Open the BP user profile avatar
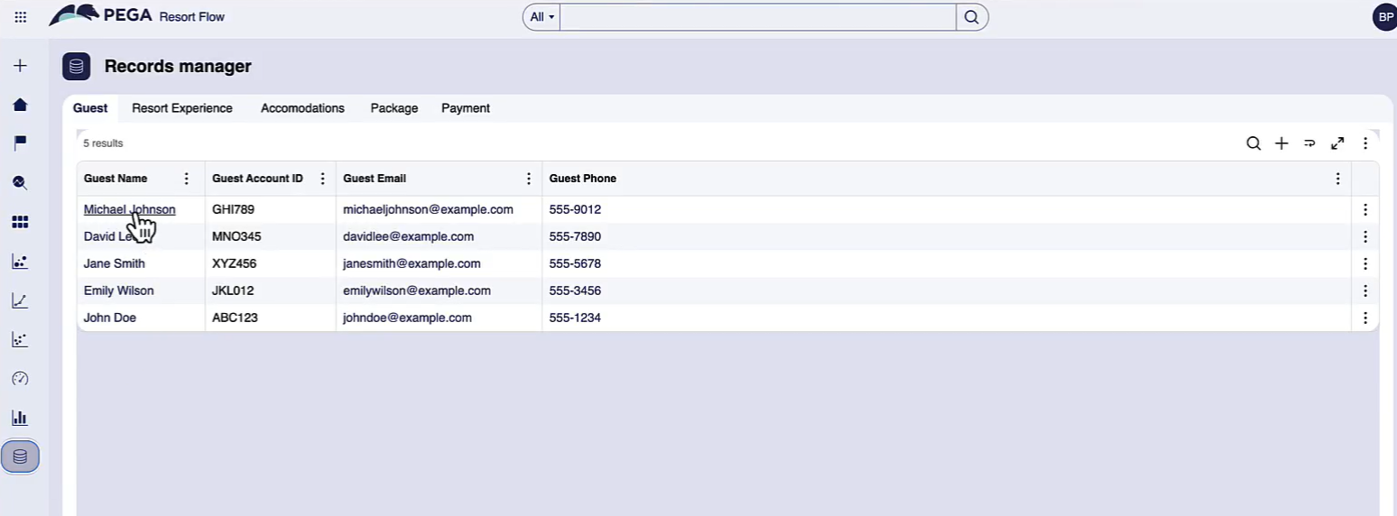This screenshot has height=516, width=1397. click(1385, 17)
